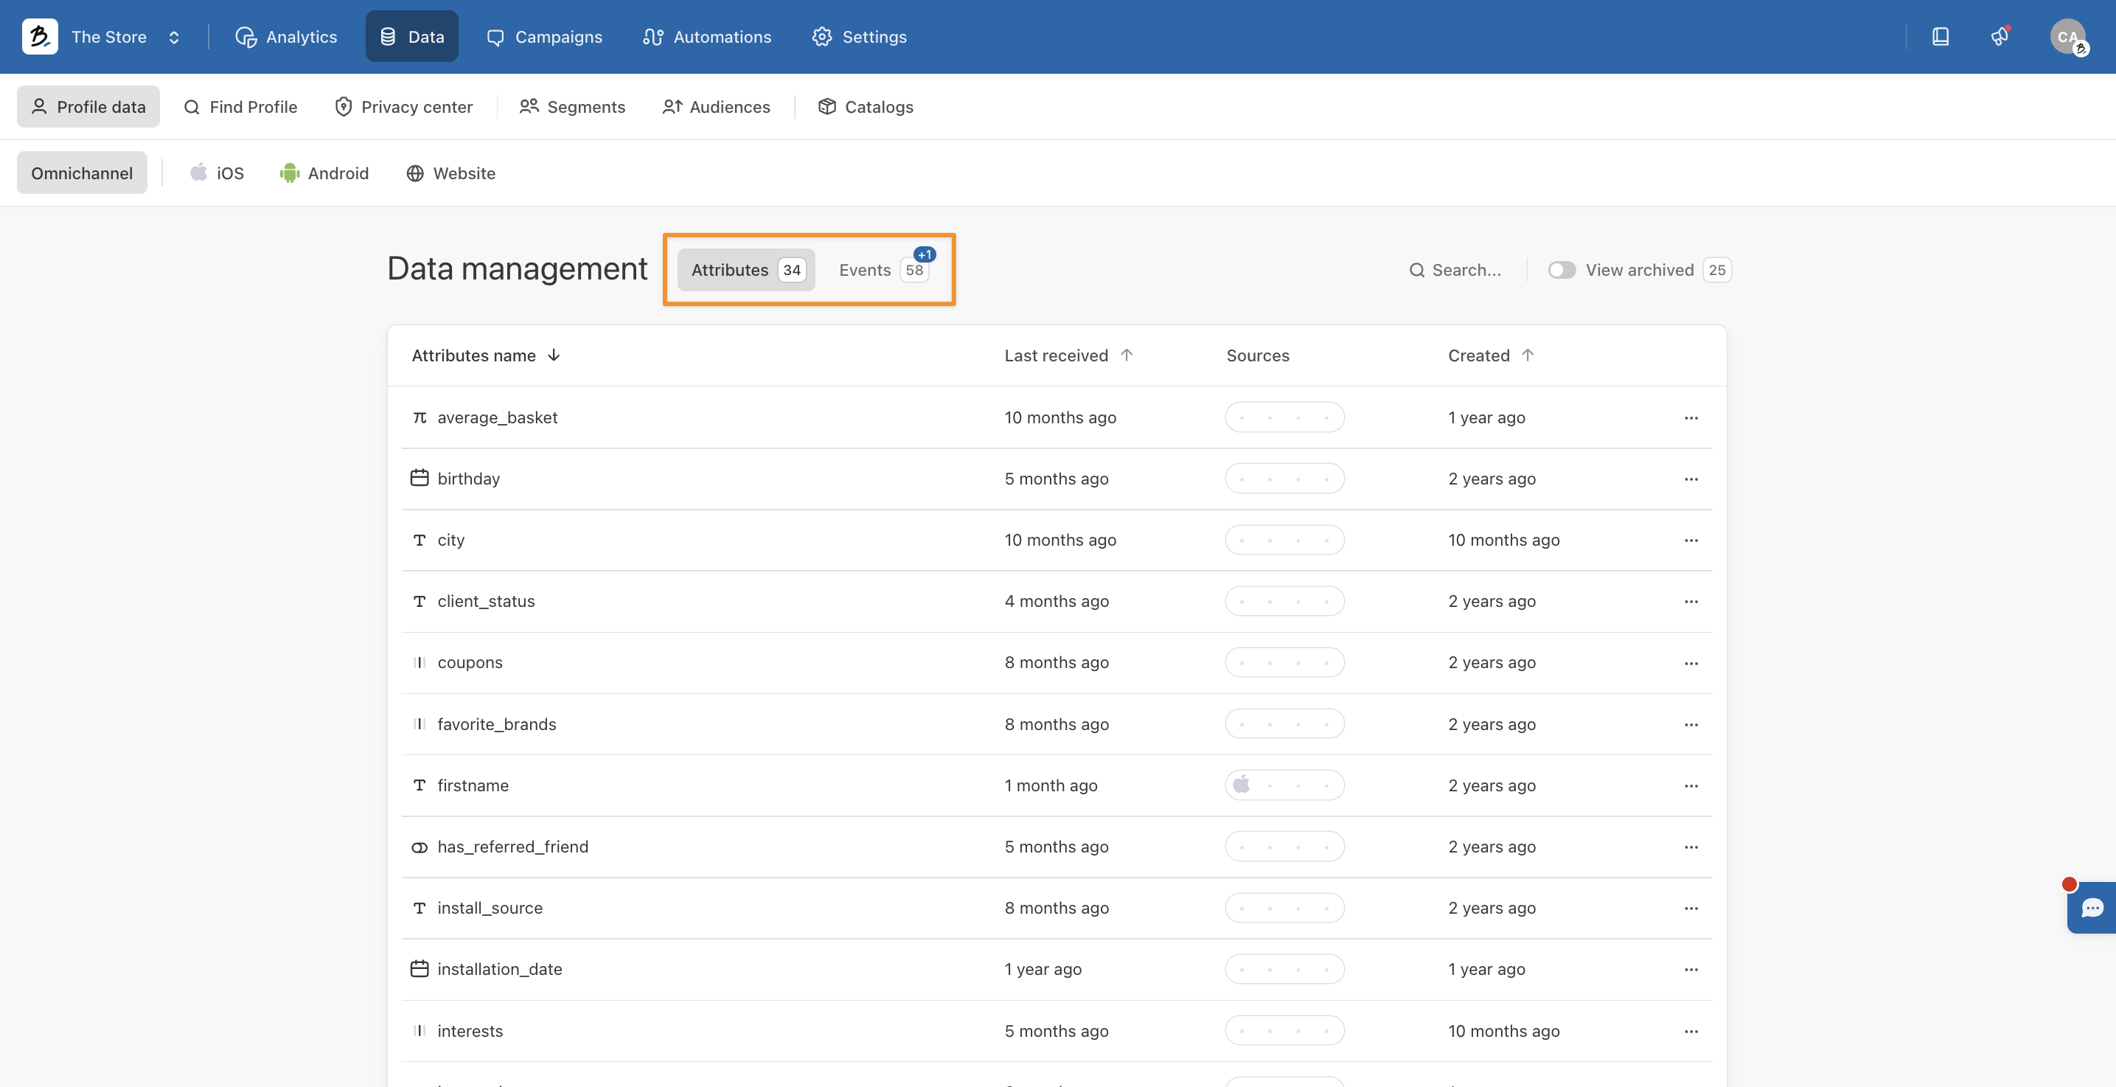Click the search magnifier icon
2116x1087 pixels.
pyautogui.click(x=1417, y=271)
